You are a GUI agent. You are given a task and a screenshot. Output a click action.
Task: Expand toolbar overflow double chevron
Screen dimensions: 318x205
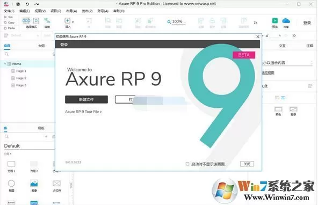coord(255,23)
